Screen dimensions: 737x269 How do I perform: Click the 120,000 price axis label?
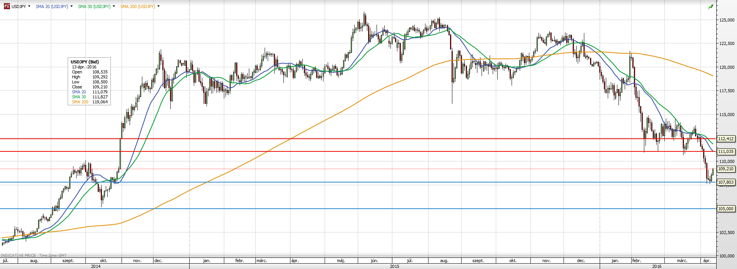tap(727, 67)
